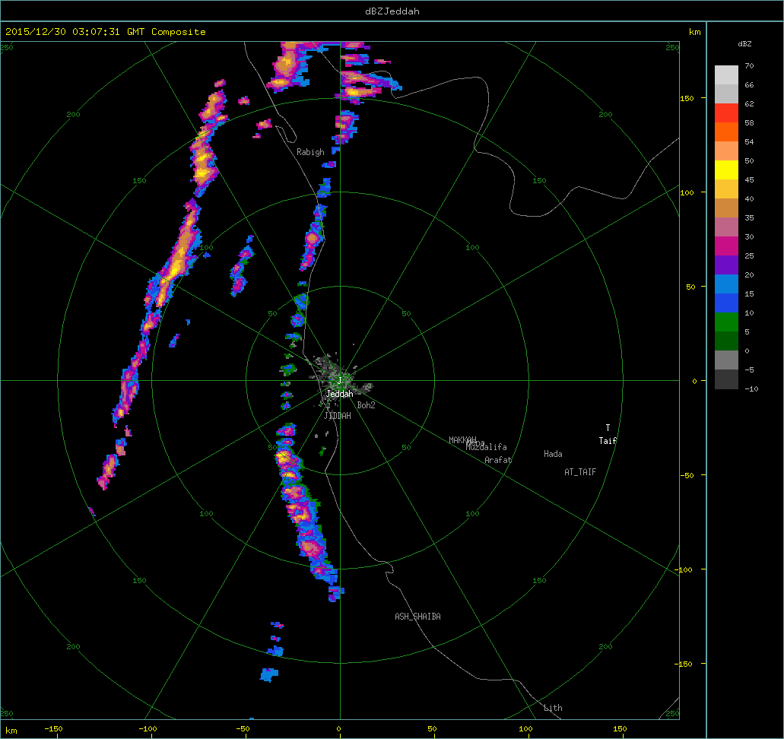Select the Hada place label

[553, 454]
